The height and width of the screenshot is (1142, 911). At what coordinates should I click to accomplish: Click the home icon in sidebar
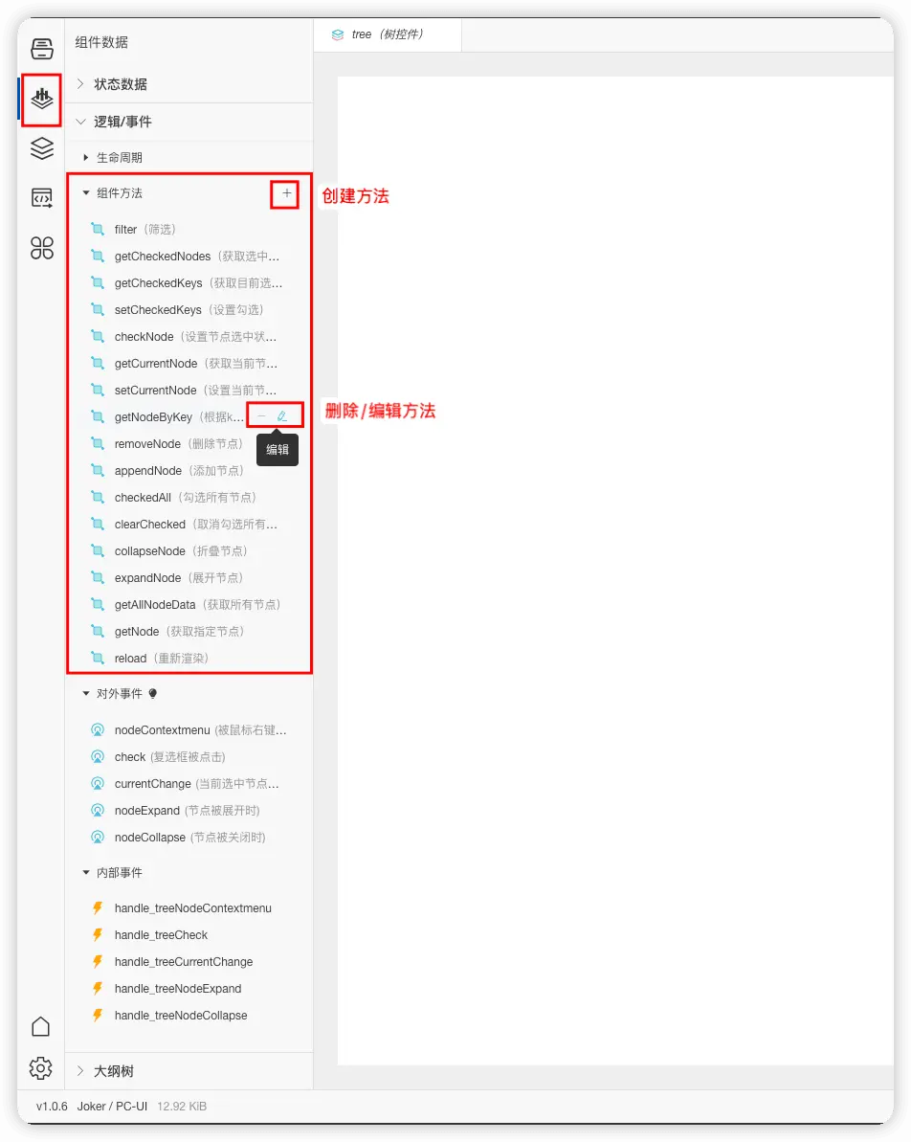41,1026
